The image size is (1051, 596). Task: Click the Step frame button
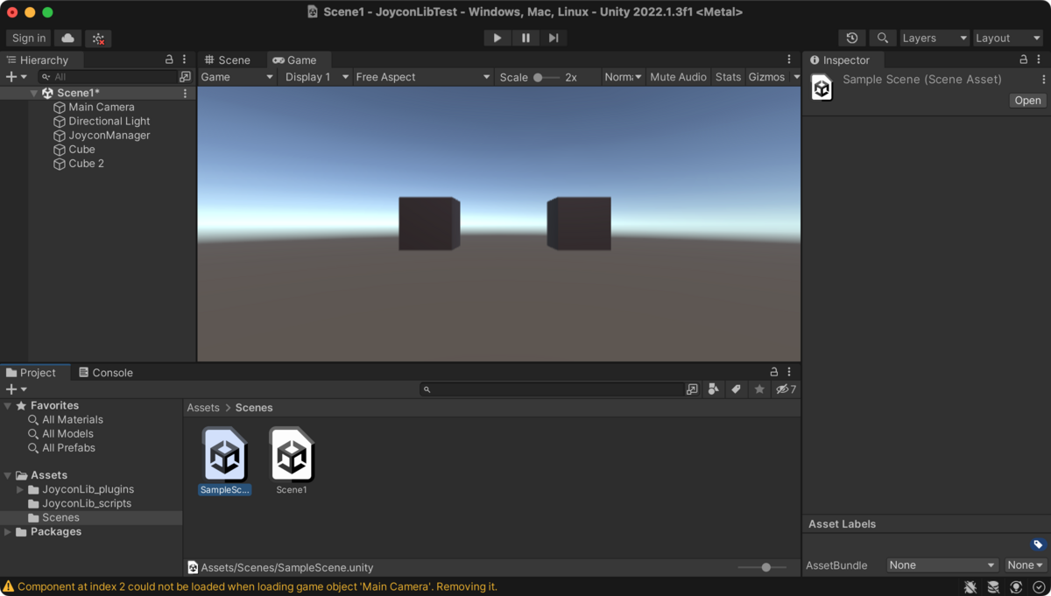(554, 38)
